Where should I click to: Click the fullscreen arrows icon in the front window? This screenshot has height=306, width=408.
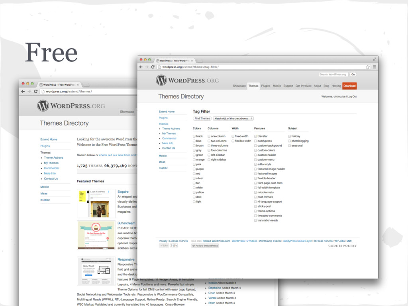(375, 59)
